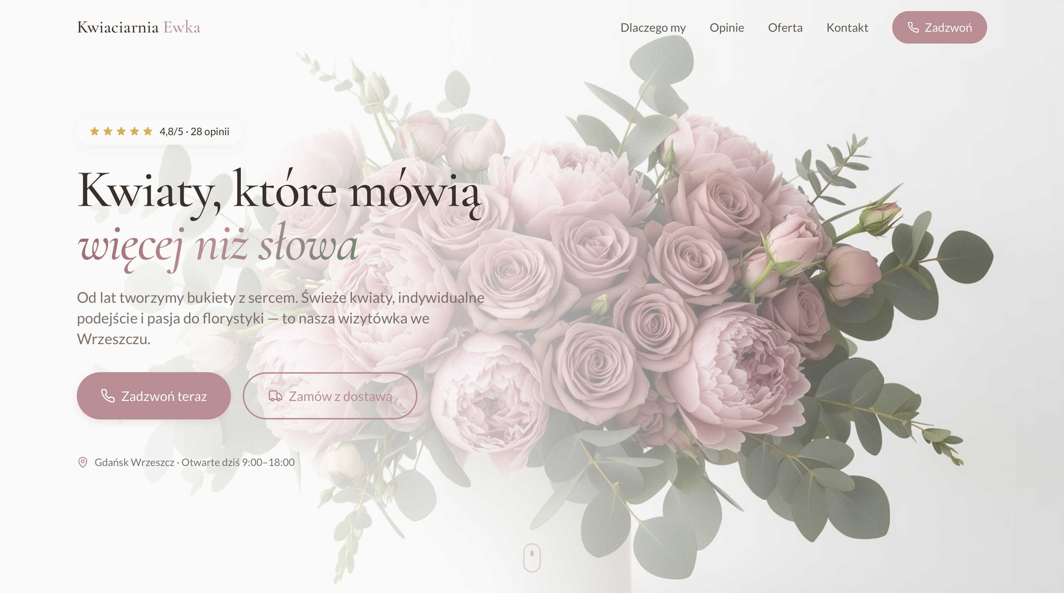The width and height of the screenshot is (1064, 593).
Task: Click the phone icon beside Zadzwoń teraz
Action: pyautogui.click(x=108, y=395)
